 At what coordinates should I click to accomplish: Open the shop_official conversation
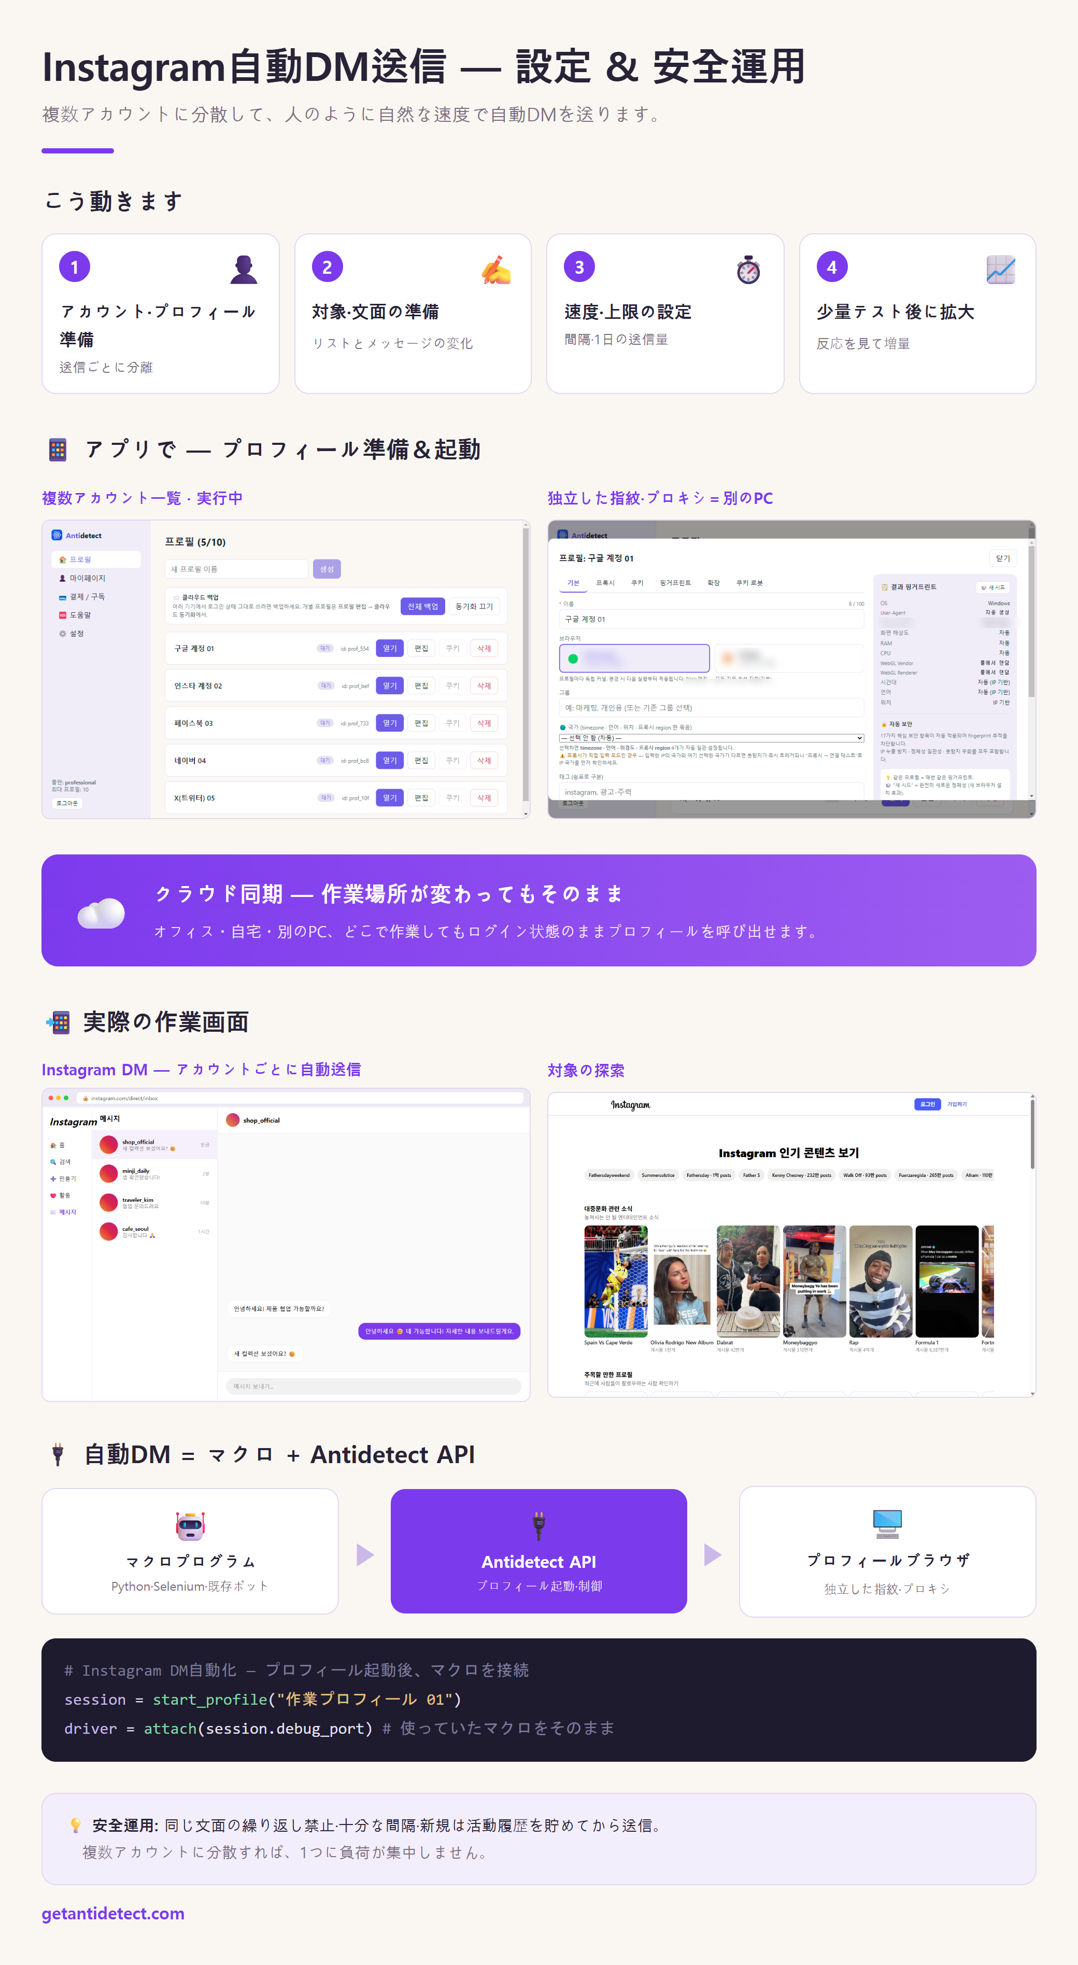coord(155,1144)
